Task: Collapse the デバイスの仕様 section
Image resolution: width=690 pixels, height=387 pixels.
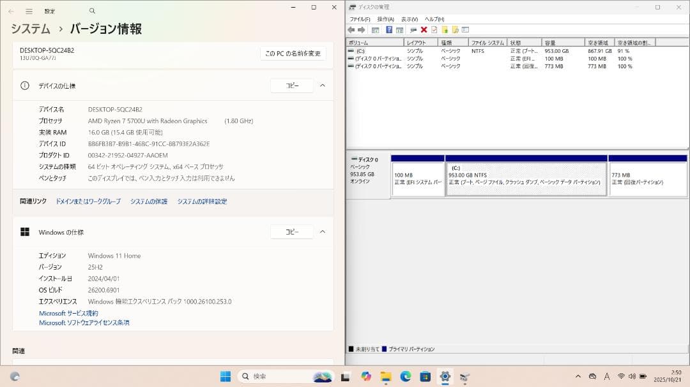Action: click(323, 85)
